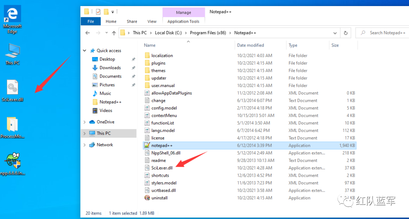
Task: Open the Customize Quick Access Toolbar arrow
Action: [x=113, y=12]
